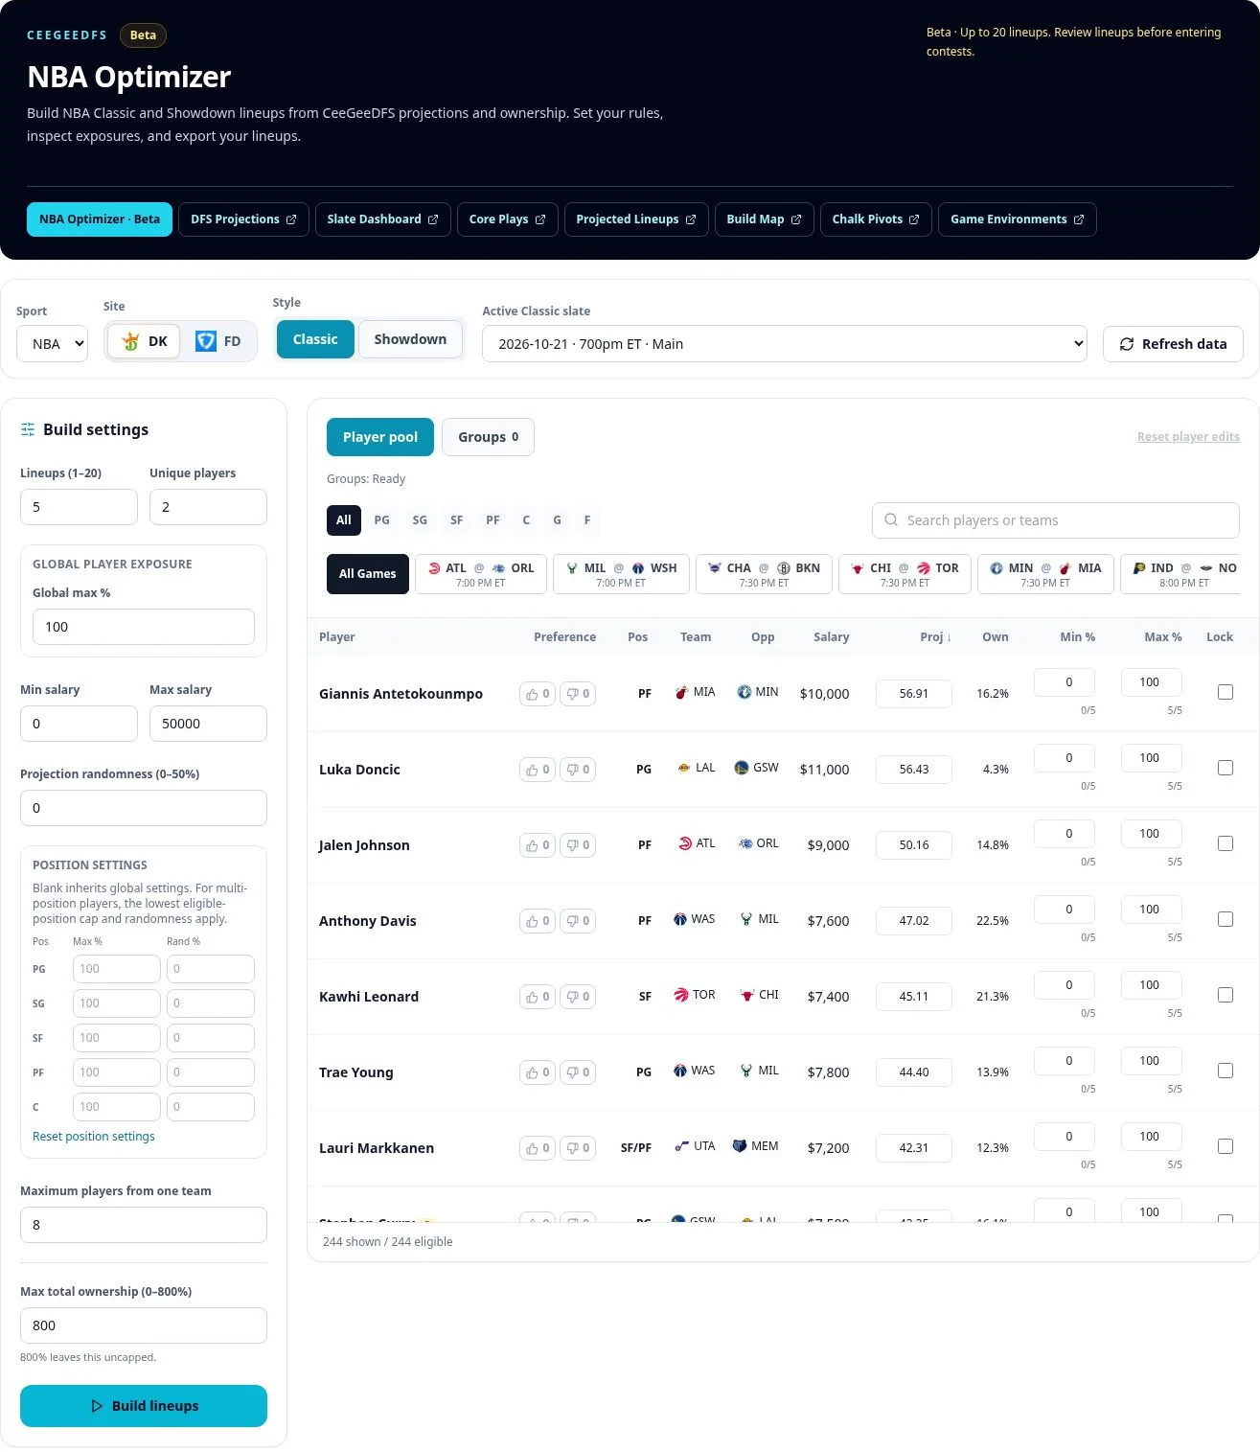The height and width of the screenshot is (1452, 1260).
Task: Lock Kawhi Leonard checkbox
Action: click(1225, 995)
